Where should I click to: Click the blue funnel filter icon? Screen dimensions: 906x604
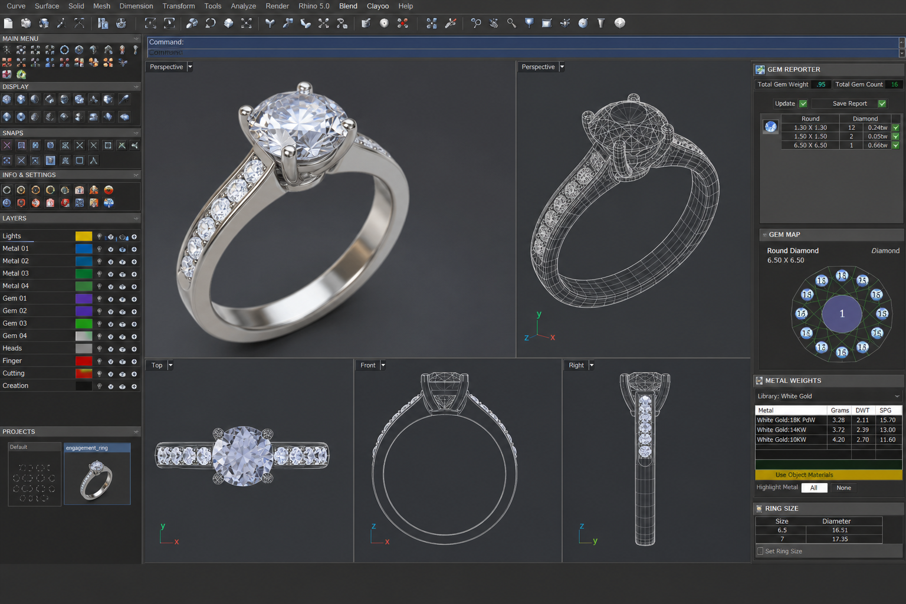coord(529,23)
